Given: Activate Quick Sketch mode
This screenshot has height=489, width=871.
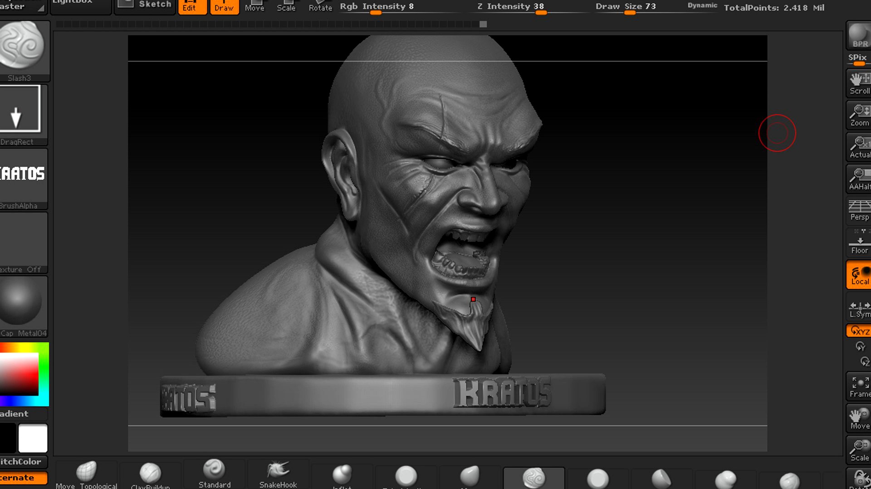Looking at the screenshot, I should point(145,5).
